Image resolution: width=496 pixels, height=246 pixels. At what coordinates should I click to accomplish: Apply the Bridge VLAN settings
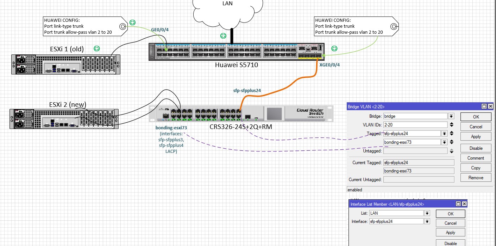pos(476,137)
